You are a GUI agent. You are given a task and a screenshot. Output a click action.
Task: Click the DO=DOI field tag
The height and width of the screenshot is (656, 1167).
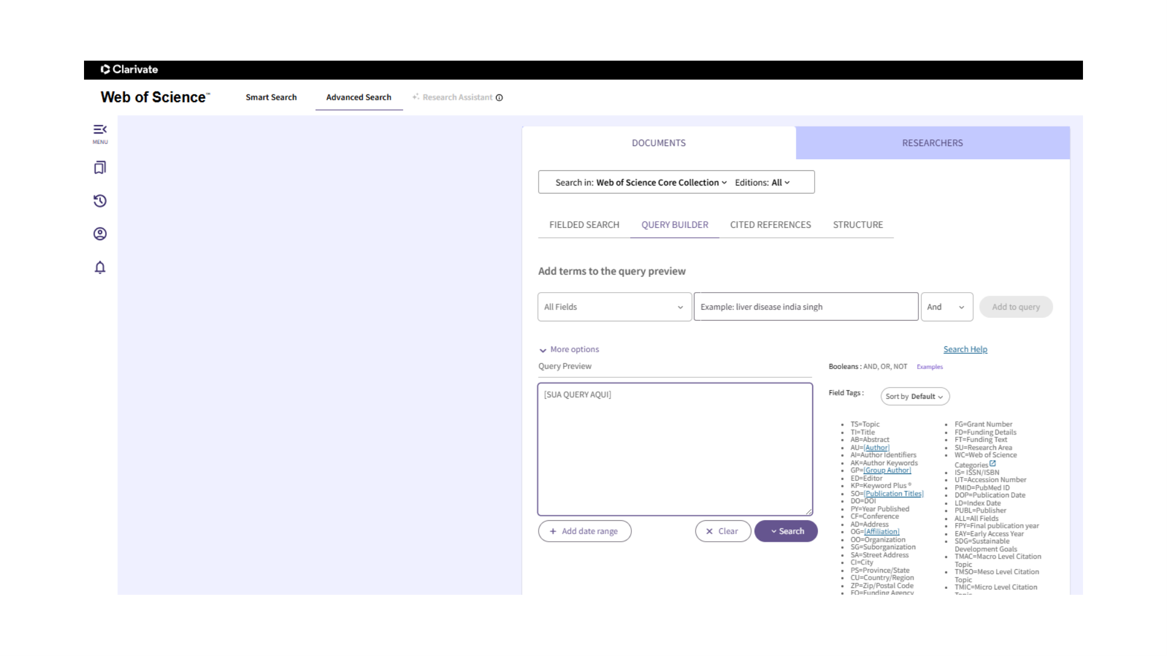tap(863, 501)
